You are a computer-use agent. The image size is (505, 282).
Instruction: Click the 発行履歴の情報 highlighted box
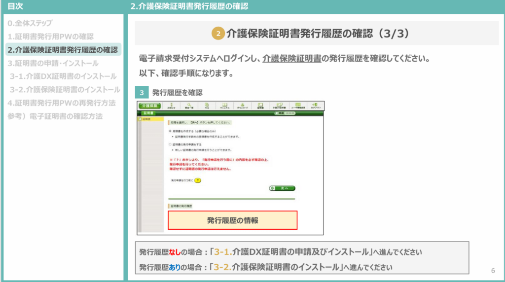[x=233, y=220]
